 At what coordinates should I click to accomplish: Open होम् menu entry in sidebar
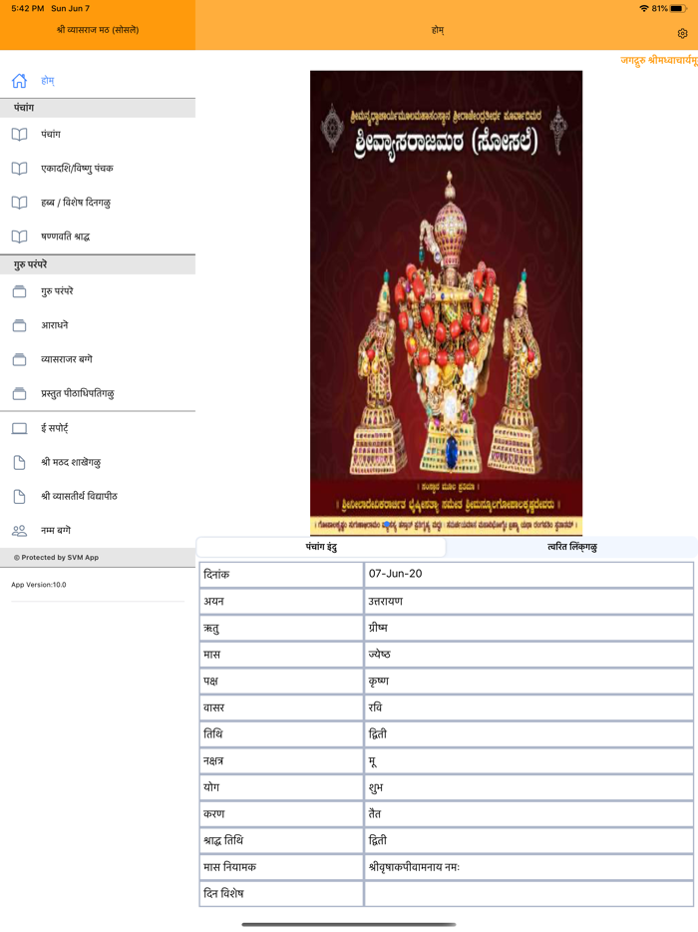coord(98,80)
